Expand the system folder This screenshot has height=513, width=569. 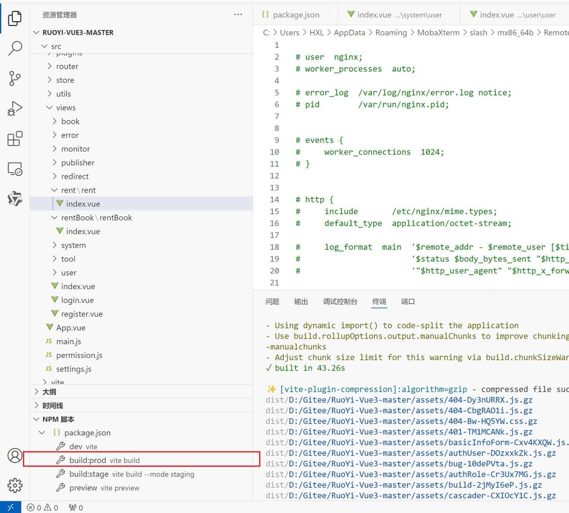55,245
